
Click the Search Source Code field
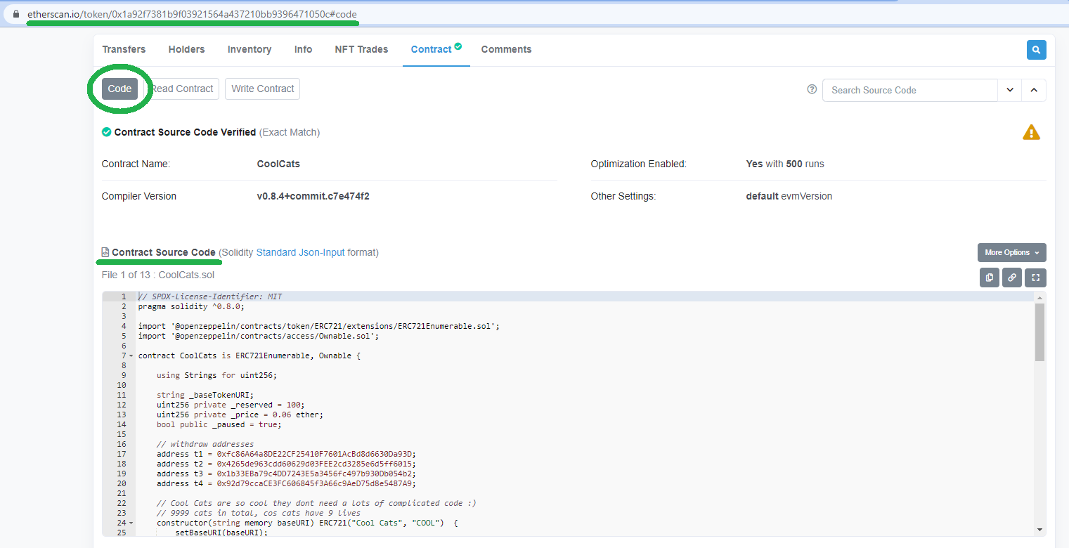[909, 90]
